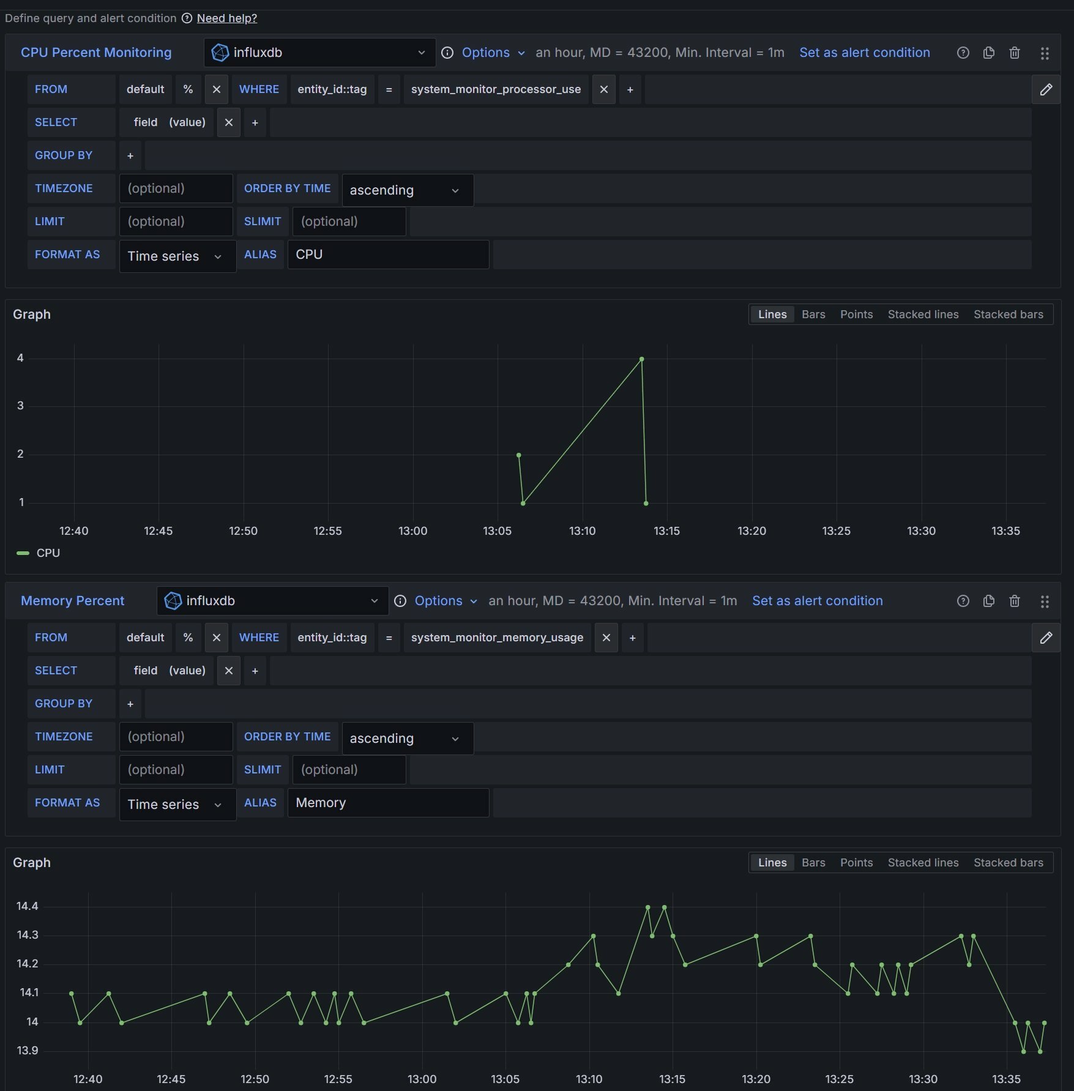Open the ascending ORDER BY TIME dropdown in the CPU query
1074x1091 pixels.
coord(407,190)
